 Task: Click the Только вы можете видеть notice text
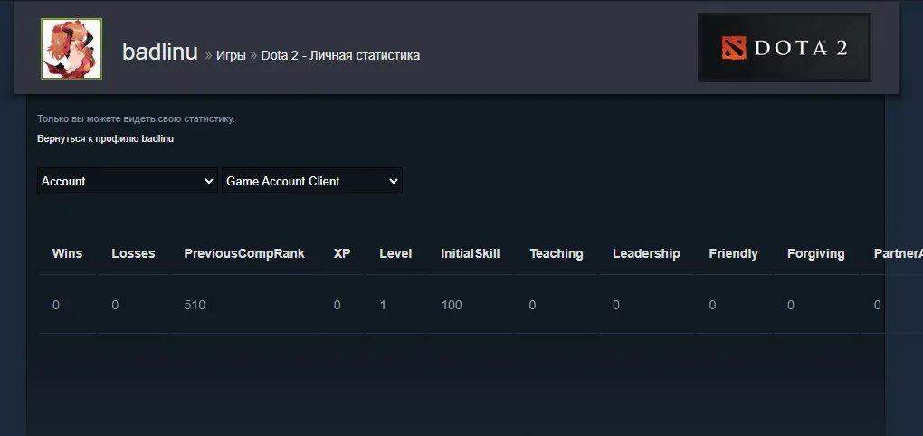coord(136,118)
